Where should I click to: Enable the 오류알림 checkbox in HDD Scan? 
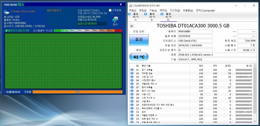point(110,10)
